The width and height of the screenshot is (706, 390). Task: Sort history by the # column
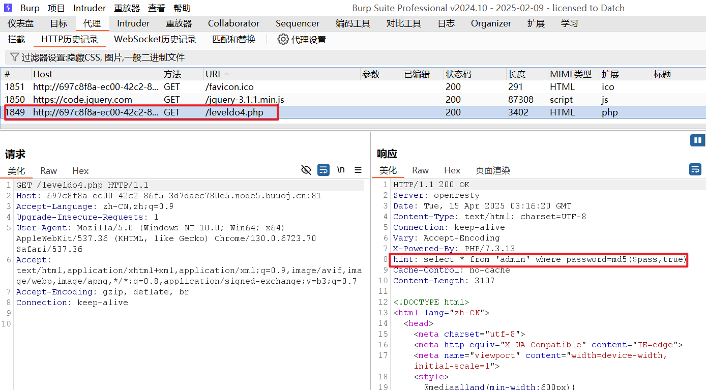(x=16, y=74)
